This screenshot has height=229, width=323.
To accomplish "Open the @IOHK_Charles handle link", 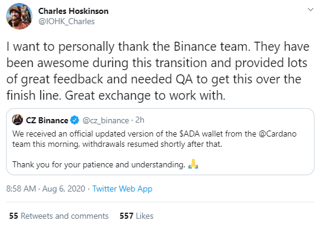I will 66,21.
